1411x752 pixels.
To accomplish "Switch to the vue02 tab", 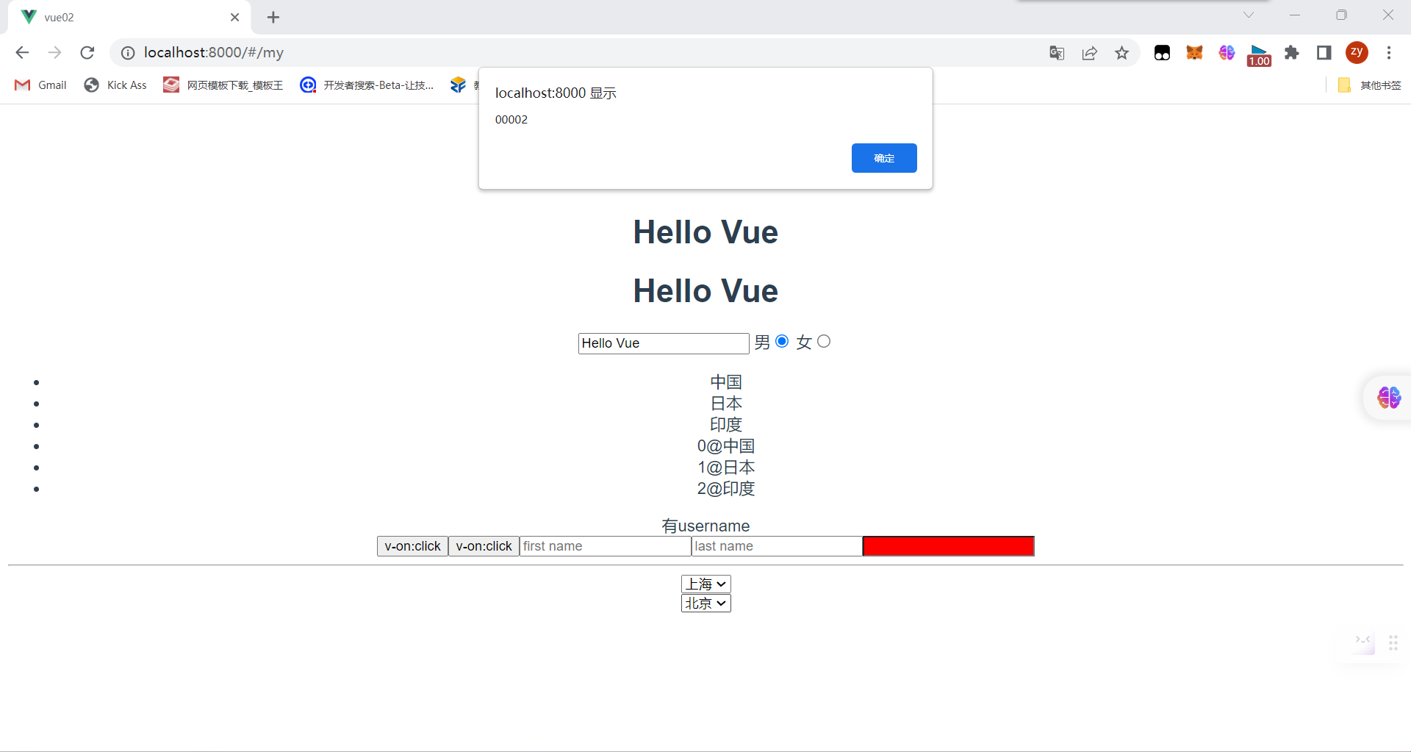I will tap(125, 17).
